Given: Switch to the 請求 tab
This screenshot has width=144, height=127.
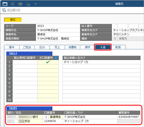Looking at the screenshot, I should coord(88,47).
